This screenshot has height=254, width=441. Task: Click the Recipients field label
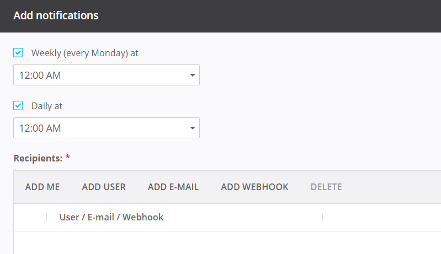tap(38, 159)
